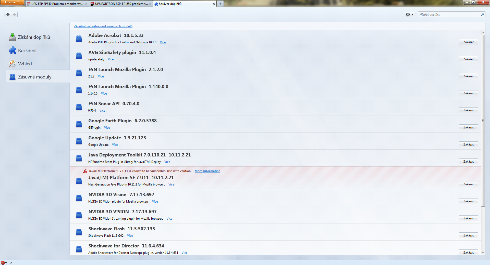Screen dimensions: 490x265
Task: Disable ESN Launch 1.140.0.0 with Zakázat
Action: tap(468, 93)
